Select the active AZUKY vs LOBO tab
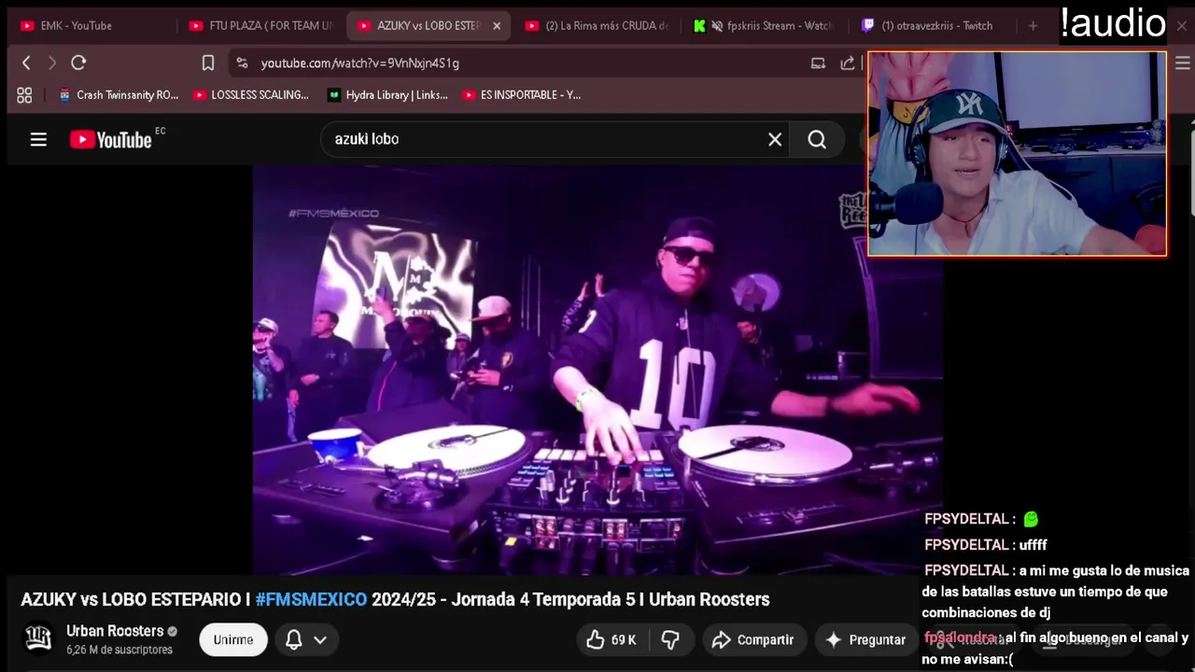Viewport: 1195px width, 672px height. (x=428, y=25)
